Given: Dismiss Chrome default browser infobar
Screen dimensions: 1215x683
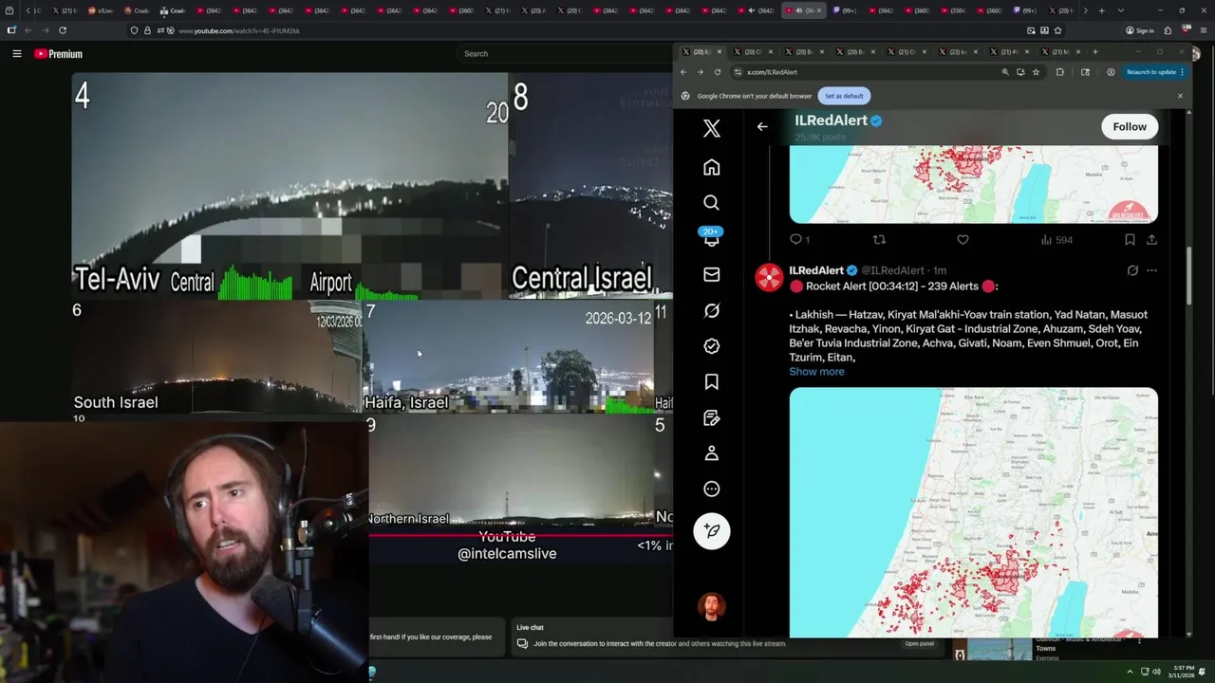Looking at the screenshot, I should click(1180, 96).
